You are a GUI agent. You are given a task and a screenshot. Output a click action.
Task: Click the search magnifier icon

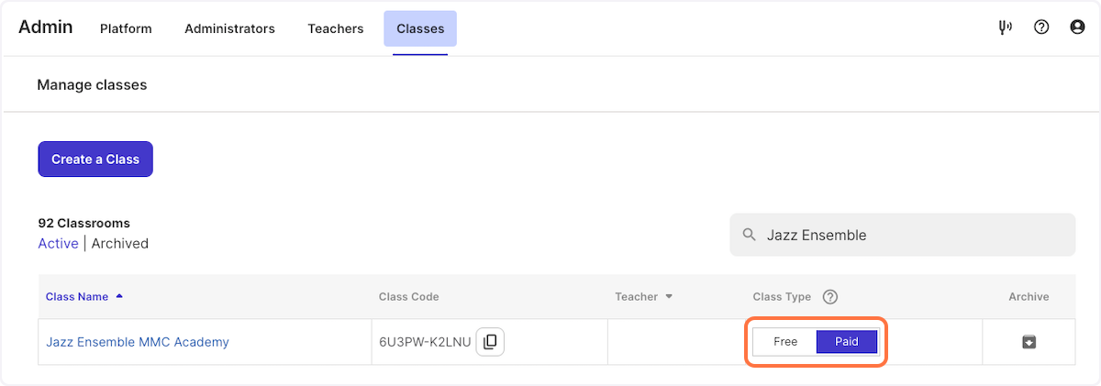(x=750, y=236)
